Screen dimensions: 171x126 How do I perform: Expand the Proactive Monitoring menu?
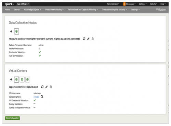click(x=54, y=10)
